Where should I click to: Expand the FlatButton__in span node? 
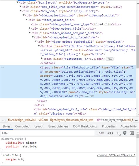(42, 59)
